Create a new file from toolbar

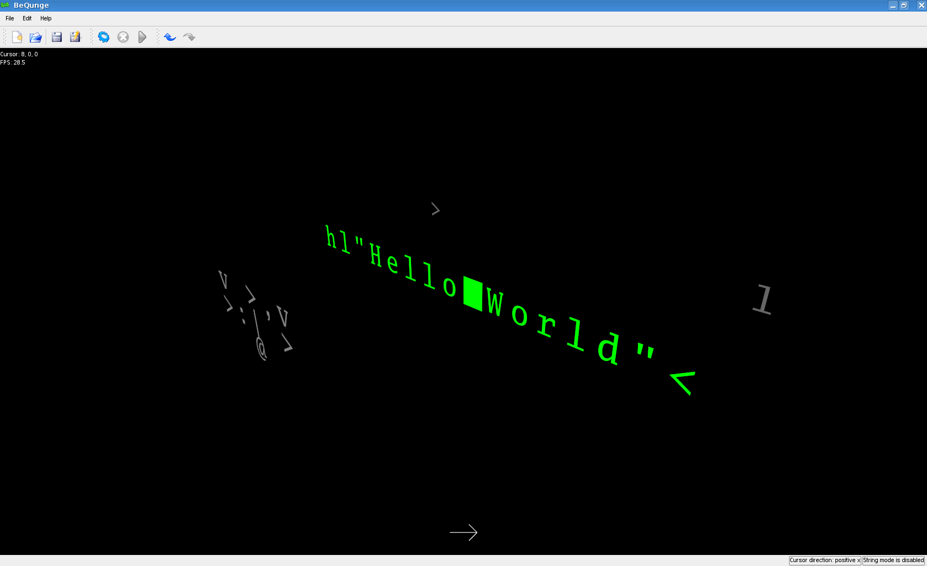[x=17, y=37]
